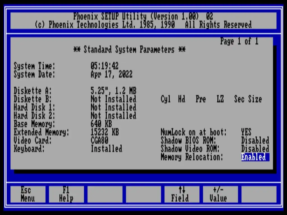
Task: Click the Hard Disk 2 label
Action: (x=34, y=116)
